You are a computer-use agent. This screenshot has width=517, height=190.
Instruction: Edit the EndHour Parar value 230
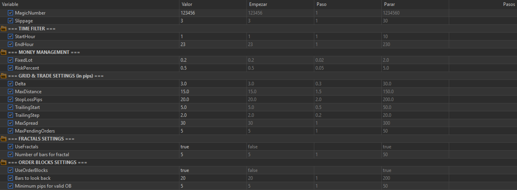414,44
